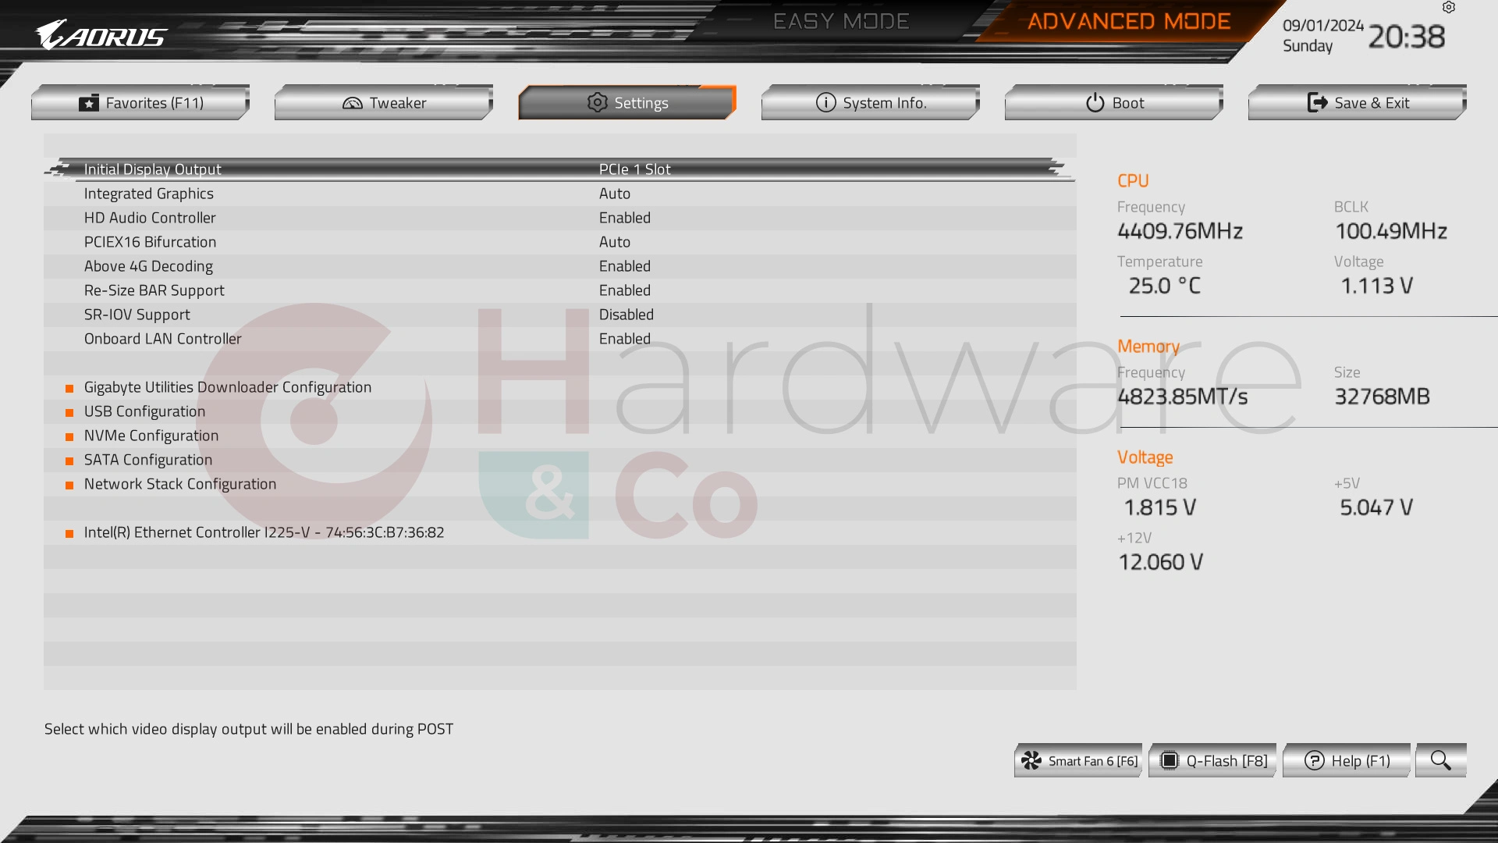Open Smart Fan 6 [F6] tool
This screenshot has height=843, width=1498.
(x=1081, y=761)
